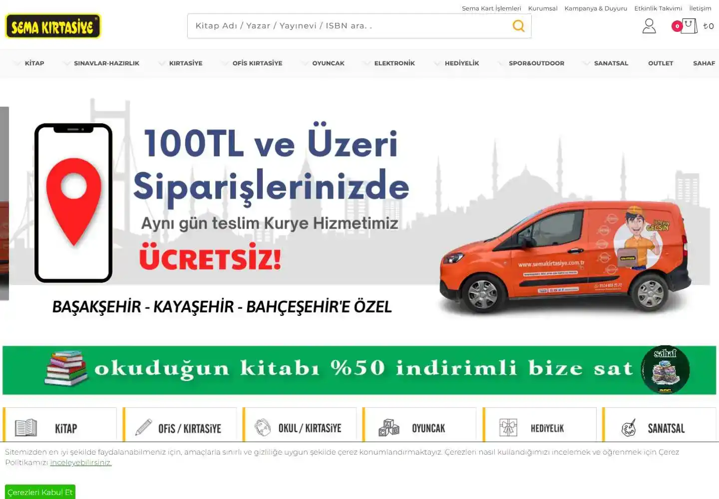Click the red cart item count badge
This screenshot has width=719, height=499.
coord(677,26)
